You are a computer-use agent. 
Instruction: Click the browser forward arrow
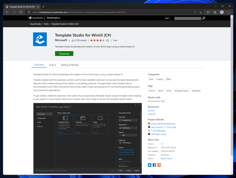tap(14, 12)
